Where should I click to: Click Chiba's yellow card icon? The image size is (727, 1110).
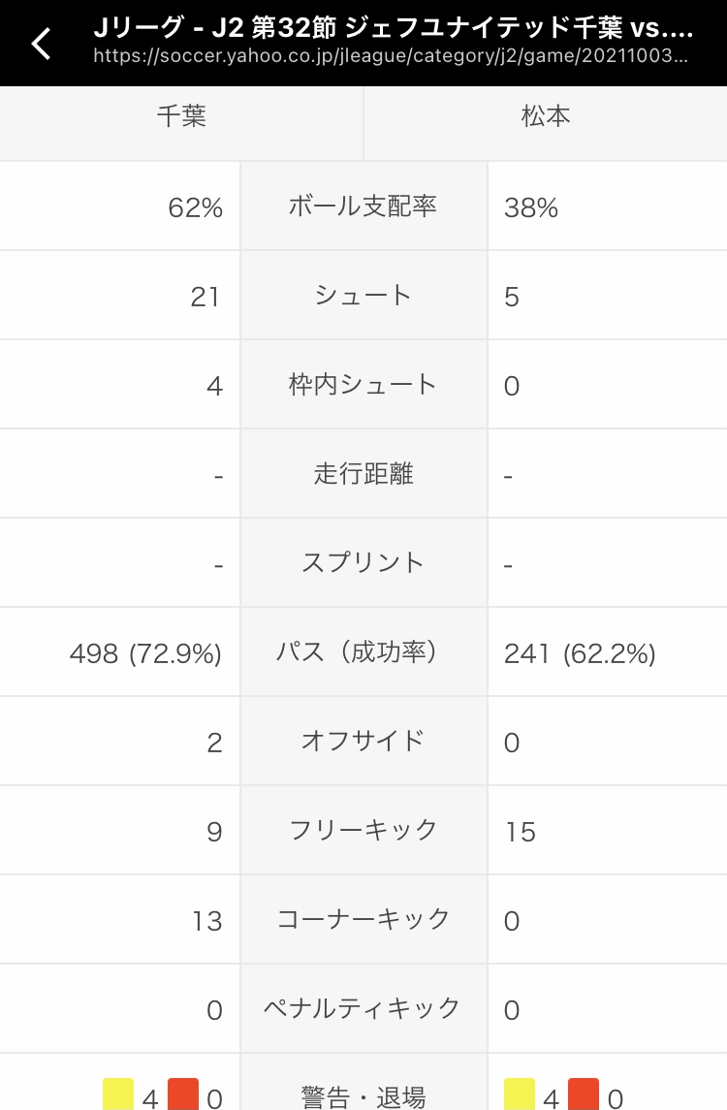118,1094
